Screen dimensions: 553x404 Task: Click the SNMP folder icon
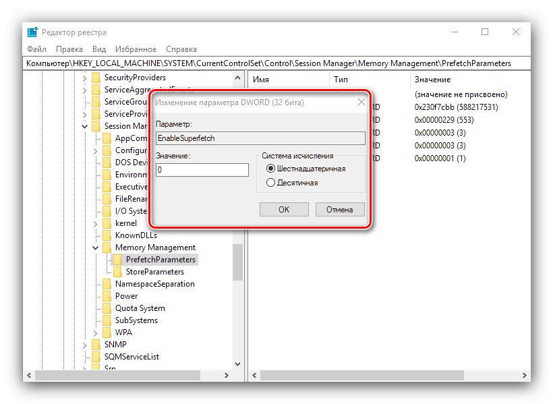[96, 345]
